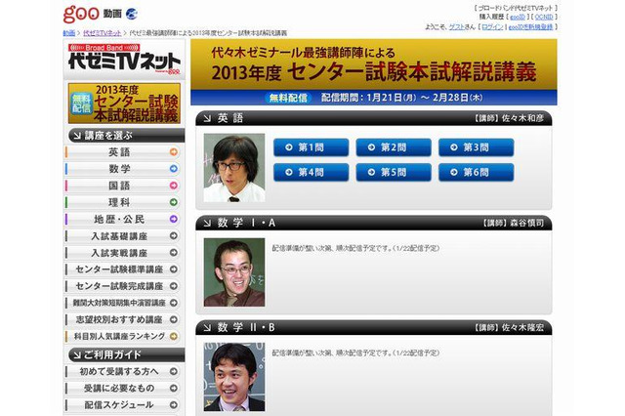Viewport: 625px width, 416px height.
Task: Select 数学 in the course sidebar
Action: point(122,169)
